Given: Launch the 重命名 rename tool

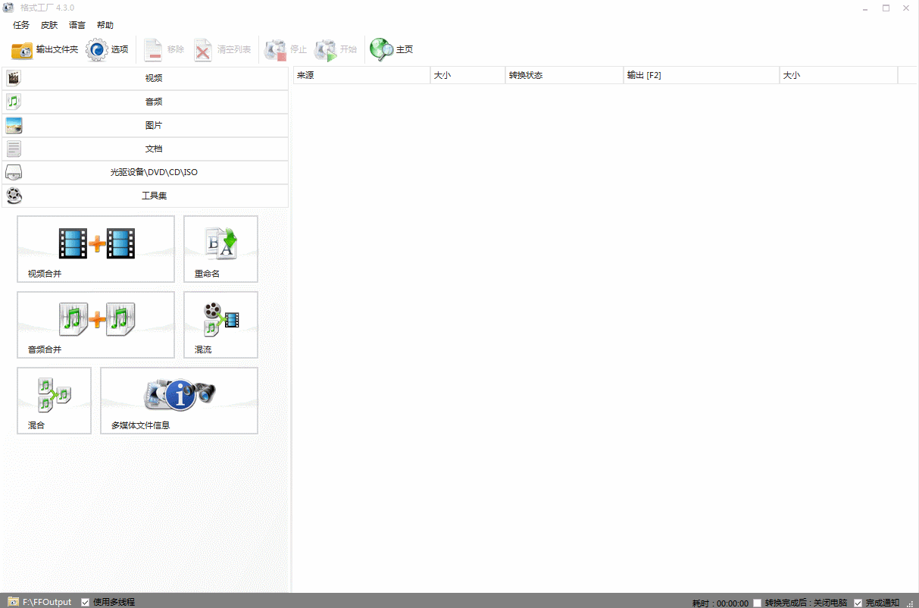Looking at the screenshot, I should pyautogui.click(x=220, y=249).
